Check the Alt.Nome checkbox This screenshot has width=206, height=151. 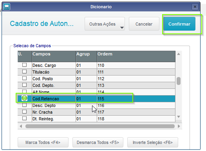pyautogui.click(x=24, y=91)
